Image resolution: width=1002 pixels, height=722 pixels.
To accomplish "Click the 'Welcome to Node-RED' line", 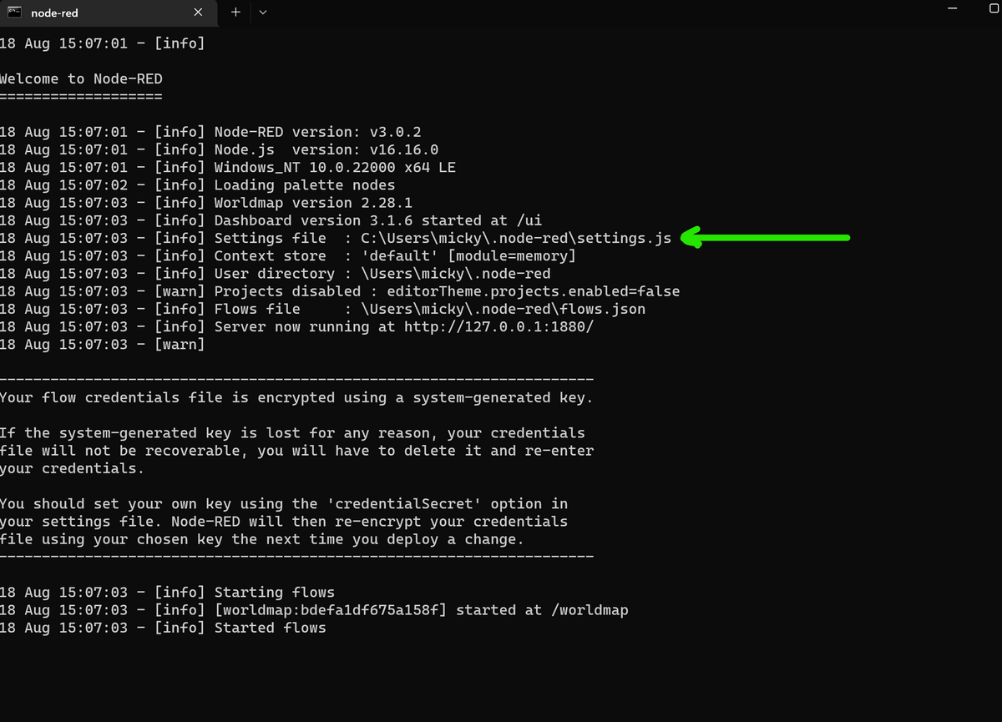I will click(x=81, y=79).
